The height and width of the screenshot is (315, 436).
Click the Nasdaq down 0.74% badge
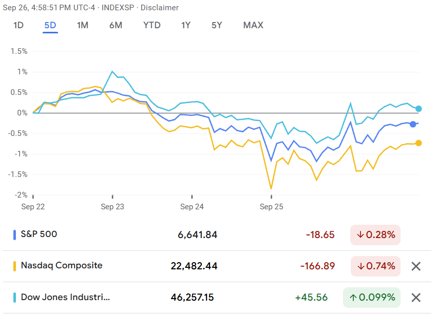(x=375, y=266)
